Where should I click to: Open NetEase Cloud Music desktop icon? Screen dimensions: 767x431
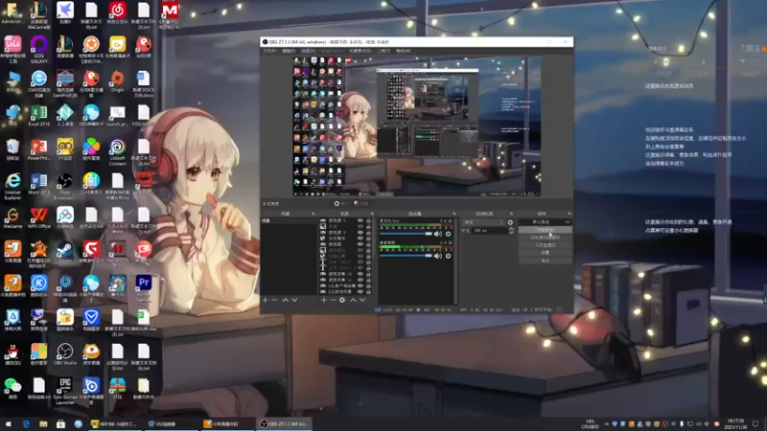point(117,13)
